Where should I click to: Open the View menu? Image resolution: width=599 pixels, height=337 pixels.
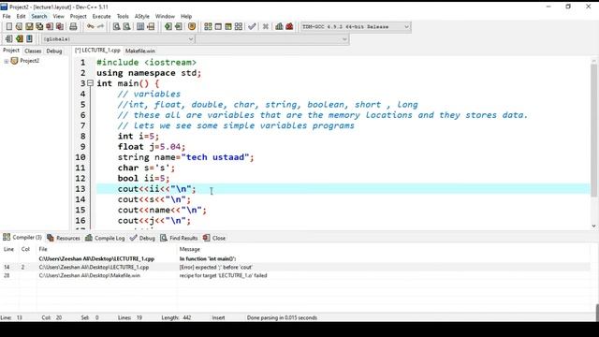[58, 16]
